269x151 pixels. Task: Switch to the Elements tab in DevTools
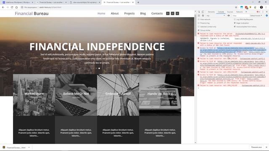coord(211,12)
